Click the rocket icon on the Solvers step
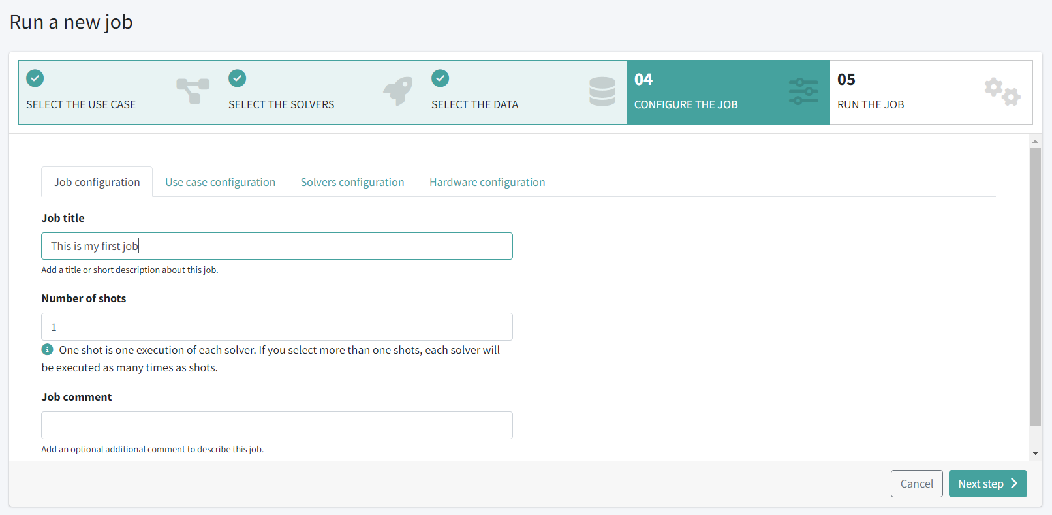The image size is (1052, 515). (x=398, y=91)
